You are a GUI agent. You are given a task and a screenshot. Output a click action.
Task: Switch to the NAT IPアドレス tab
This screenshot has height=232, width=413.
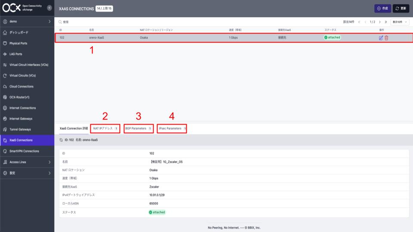point(105,128)
